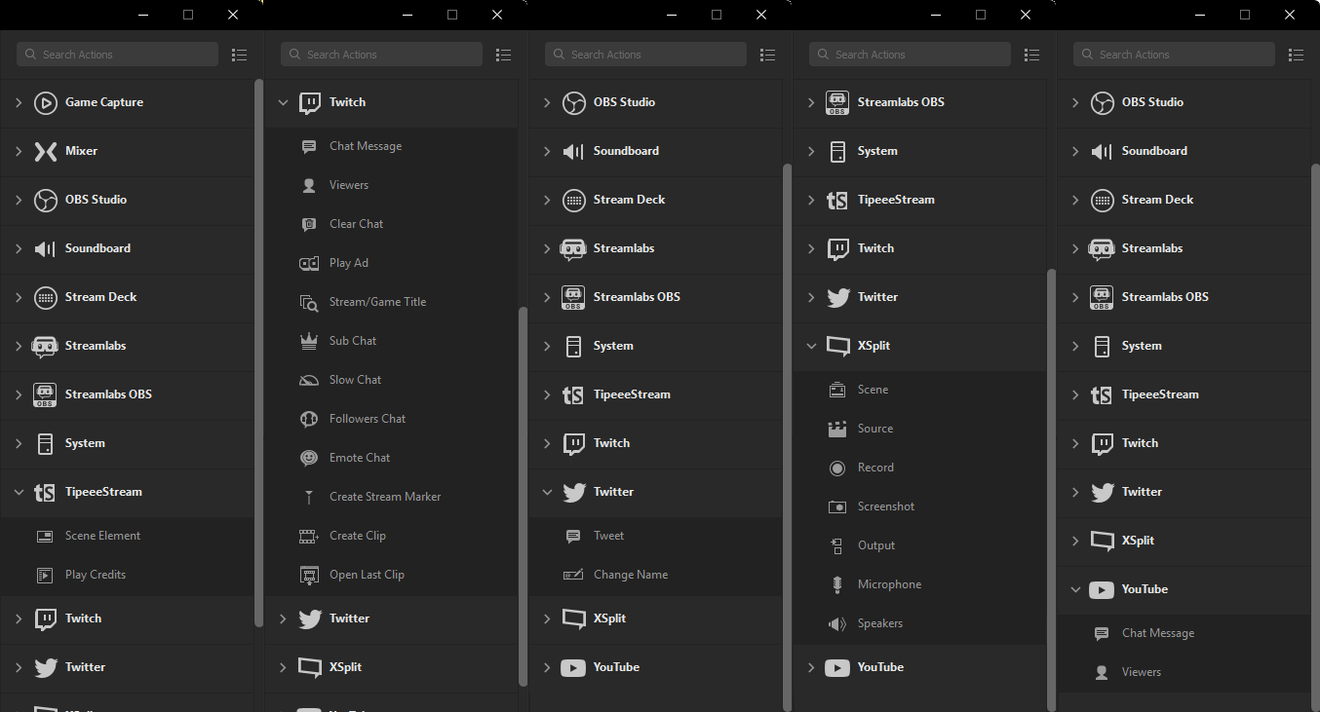Screen dimensions: 1320x712
Task: Select "TipeeeStream" in the panel with expanded XSplit
Action: point(896,200)
